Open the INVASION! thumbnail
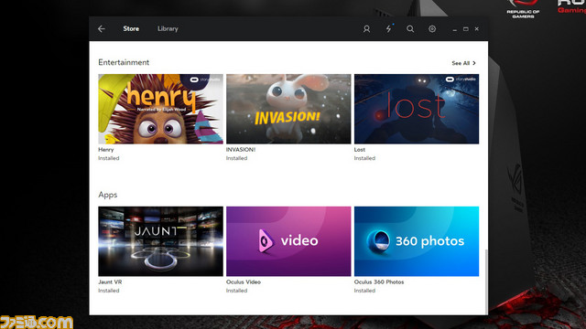586x329 pixels. 288,109
